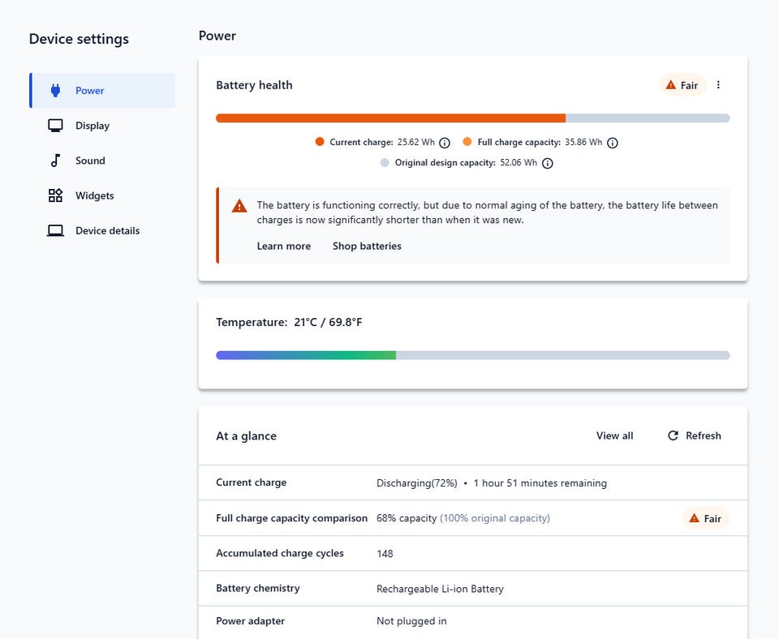
Task: Click the Widgets grid icon
Action: point(56,195)
